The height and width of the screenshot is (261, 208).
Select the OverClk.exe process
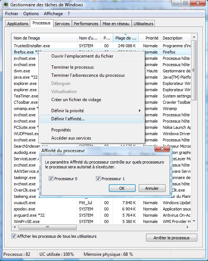tap(26, 190)
